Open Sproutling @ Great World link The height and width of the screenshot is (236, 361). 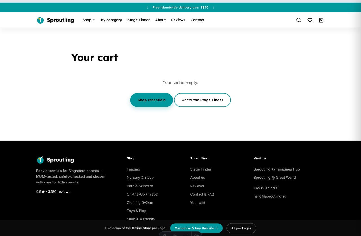[275, 178]
